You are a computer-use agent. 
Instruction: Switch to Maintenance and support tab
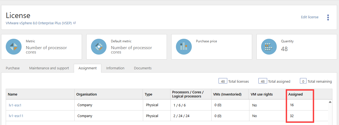[x=49, y=68]
